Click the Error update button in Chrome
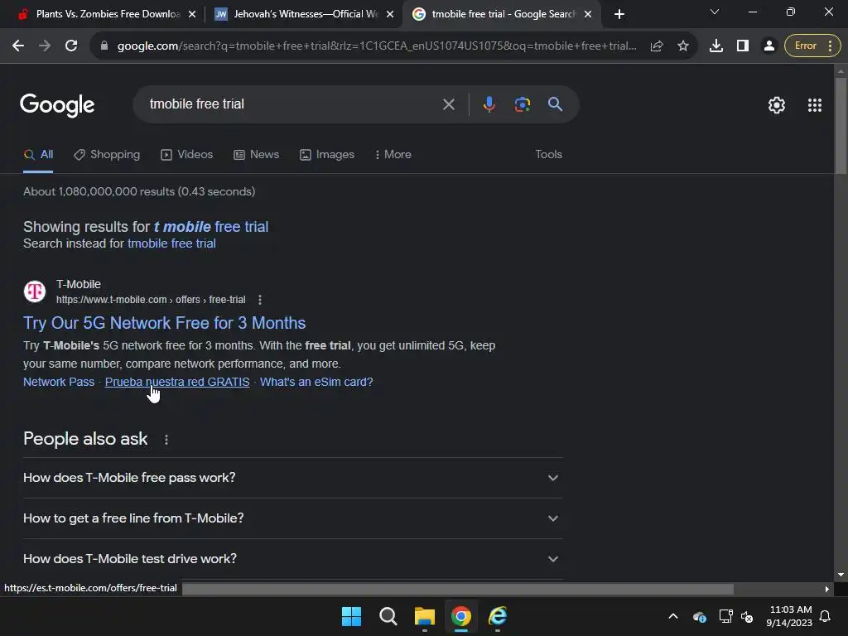Image resolution: width=848 pixels, height=636 pixels. click(x=812, y=46)
